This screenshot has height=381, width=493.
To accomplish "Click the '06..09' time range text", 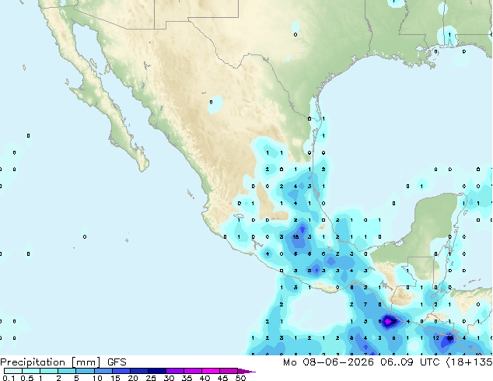I will [x=398, y=362].
